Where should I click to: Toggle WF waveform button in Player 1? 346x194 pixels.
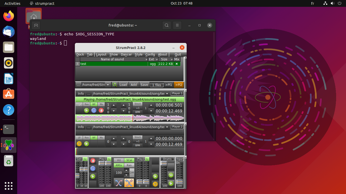pos(94,104)
